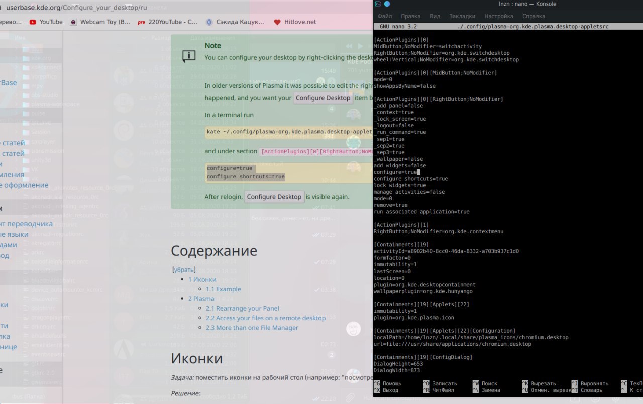
Task: Click the '^\ Замена' nano shortcut hint
Action: (486, 390)
